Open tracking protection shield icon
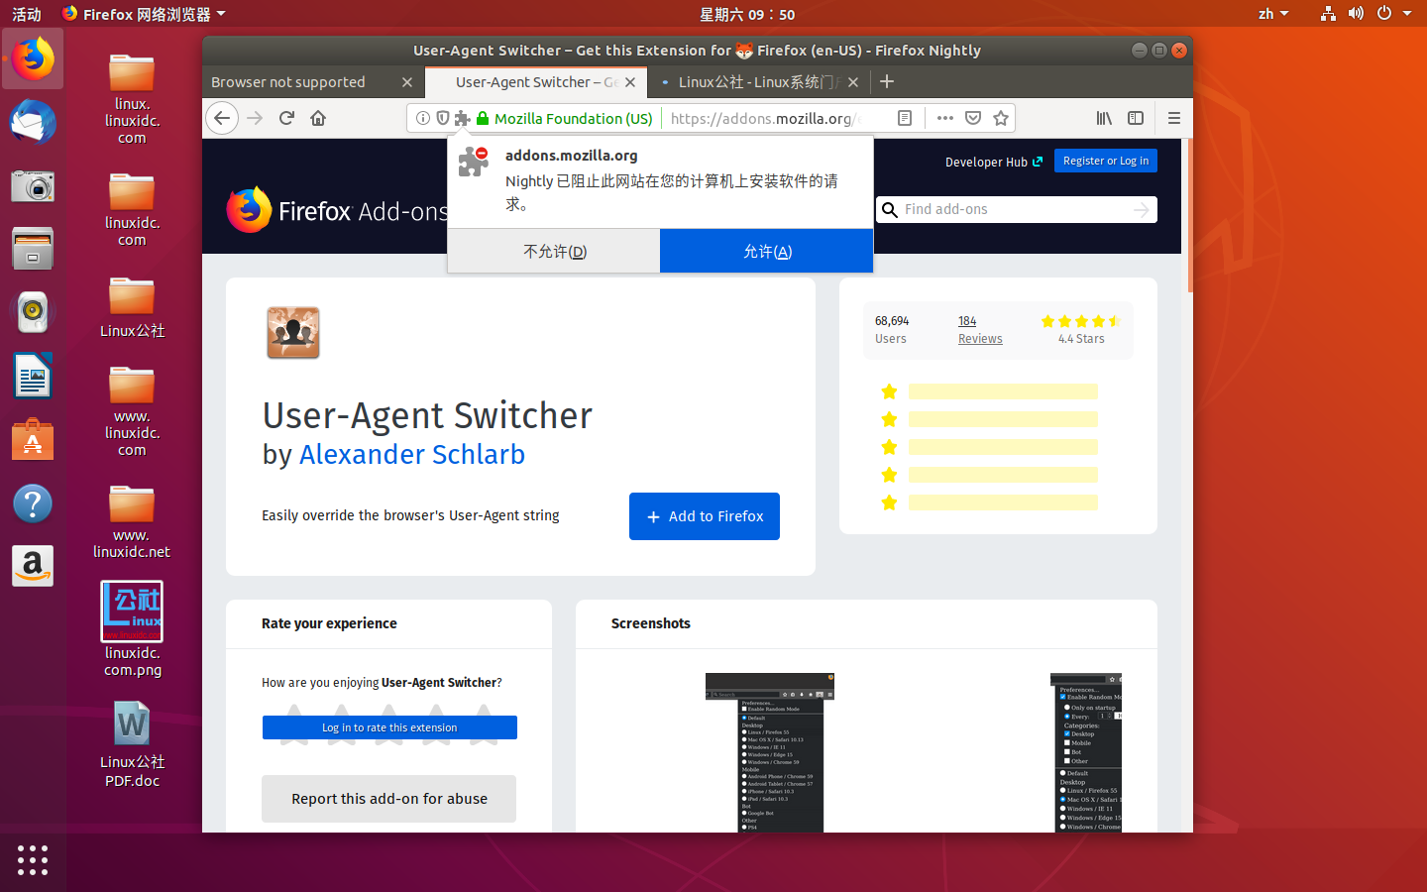Image resolution: width=1427 pixels, height=892 pixels. click(x=442, y=118)
